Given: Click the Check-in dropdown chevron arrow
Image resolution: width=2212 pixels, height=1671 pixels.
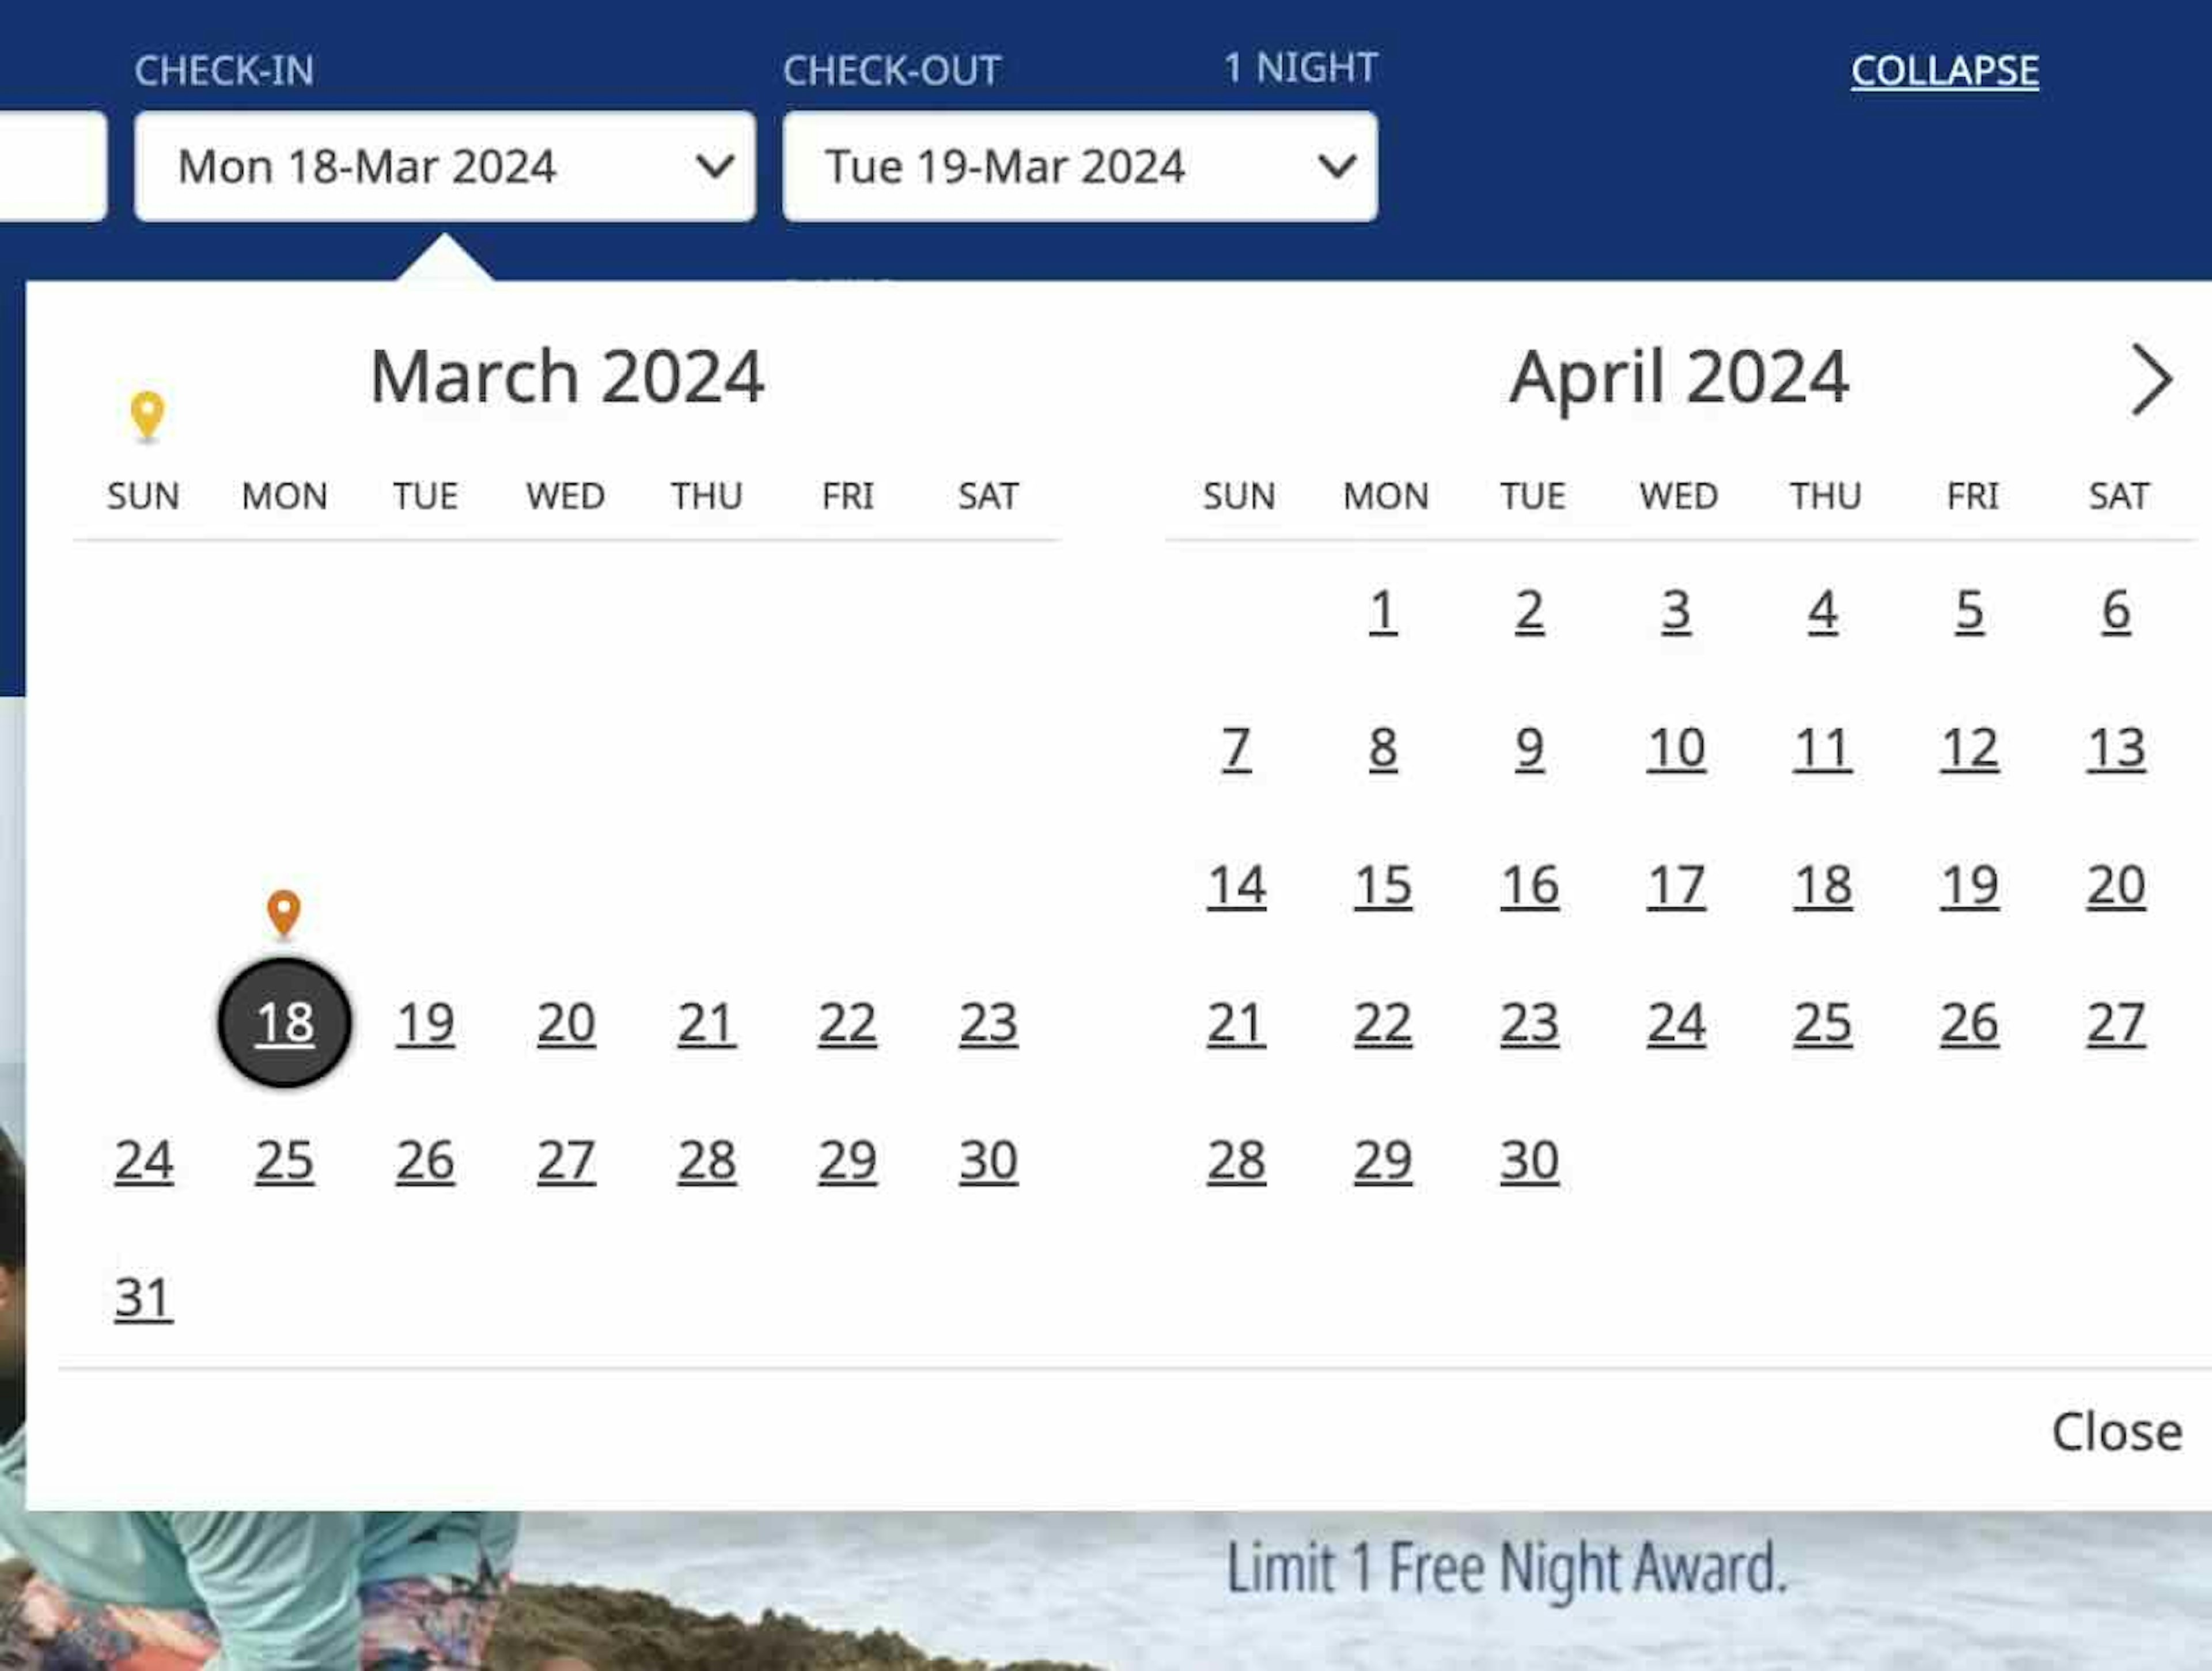Looking at the screenshot, I should 714,166.
